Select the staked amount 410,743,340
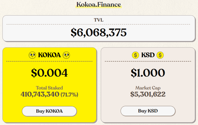Screen dimensions: 198x125 (40, 94)
